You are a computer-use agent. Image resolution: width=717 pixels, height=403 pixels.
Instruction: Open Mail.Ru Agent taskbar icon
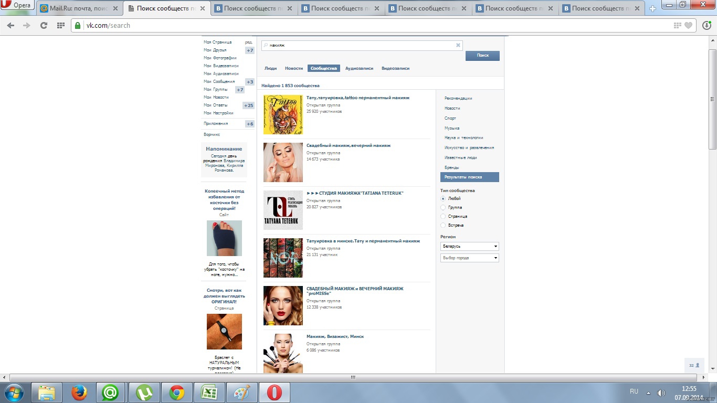click(x=110, y=393)
